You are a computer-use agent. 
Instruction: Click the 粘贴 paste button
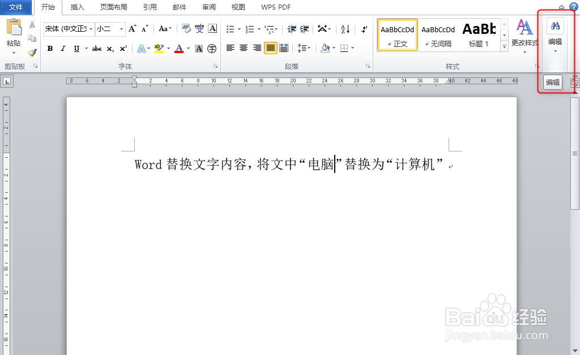[12, 32]
